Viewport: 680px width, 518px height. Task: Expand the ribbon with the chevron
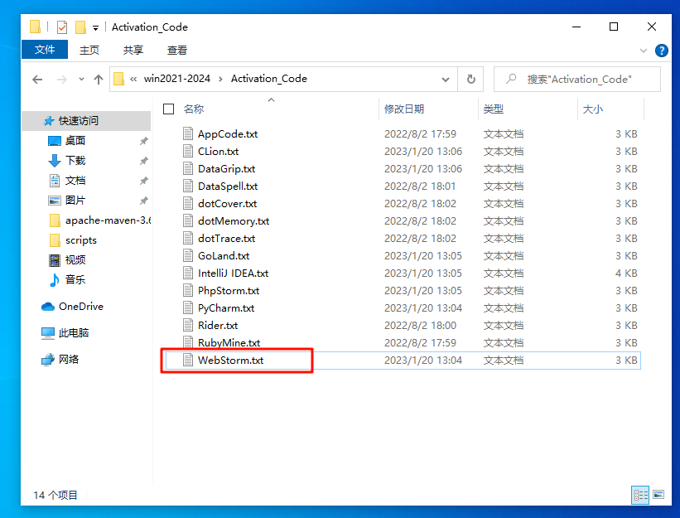(x=644, y=51)
